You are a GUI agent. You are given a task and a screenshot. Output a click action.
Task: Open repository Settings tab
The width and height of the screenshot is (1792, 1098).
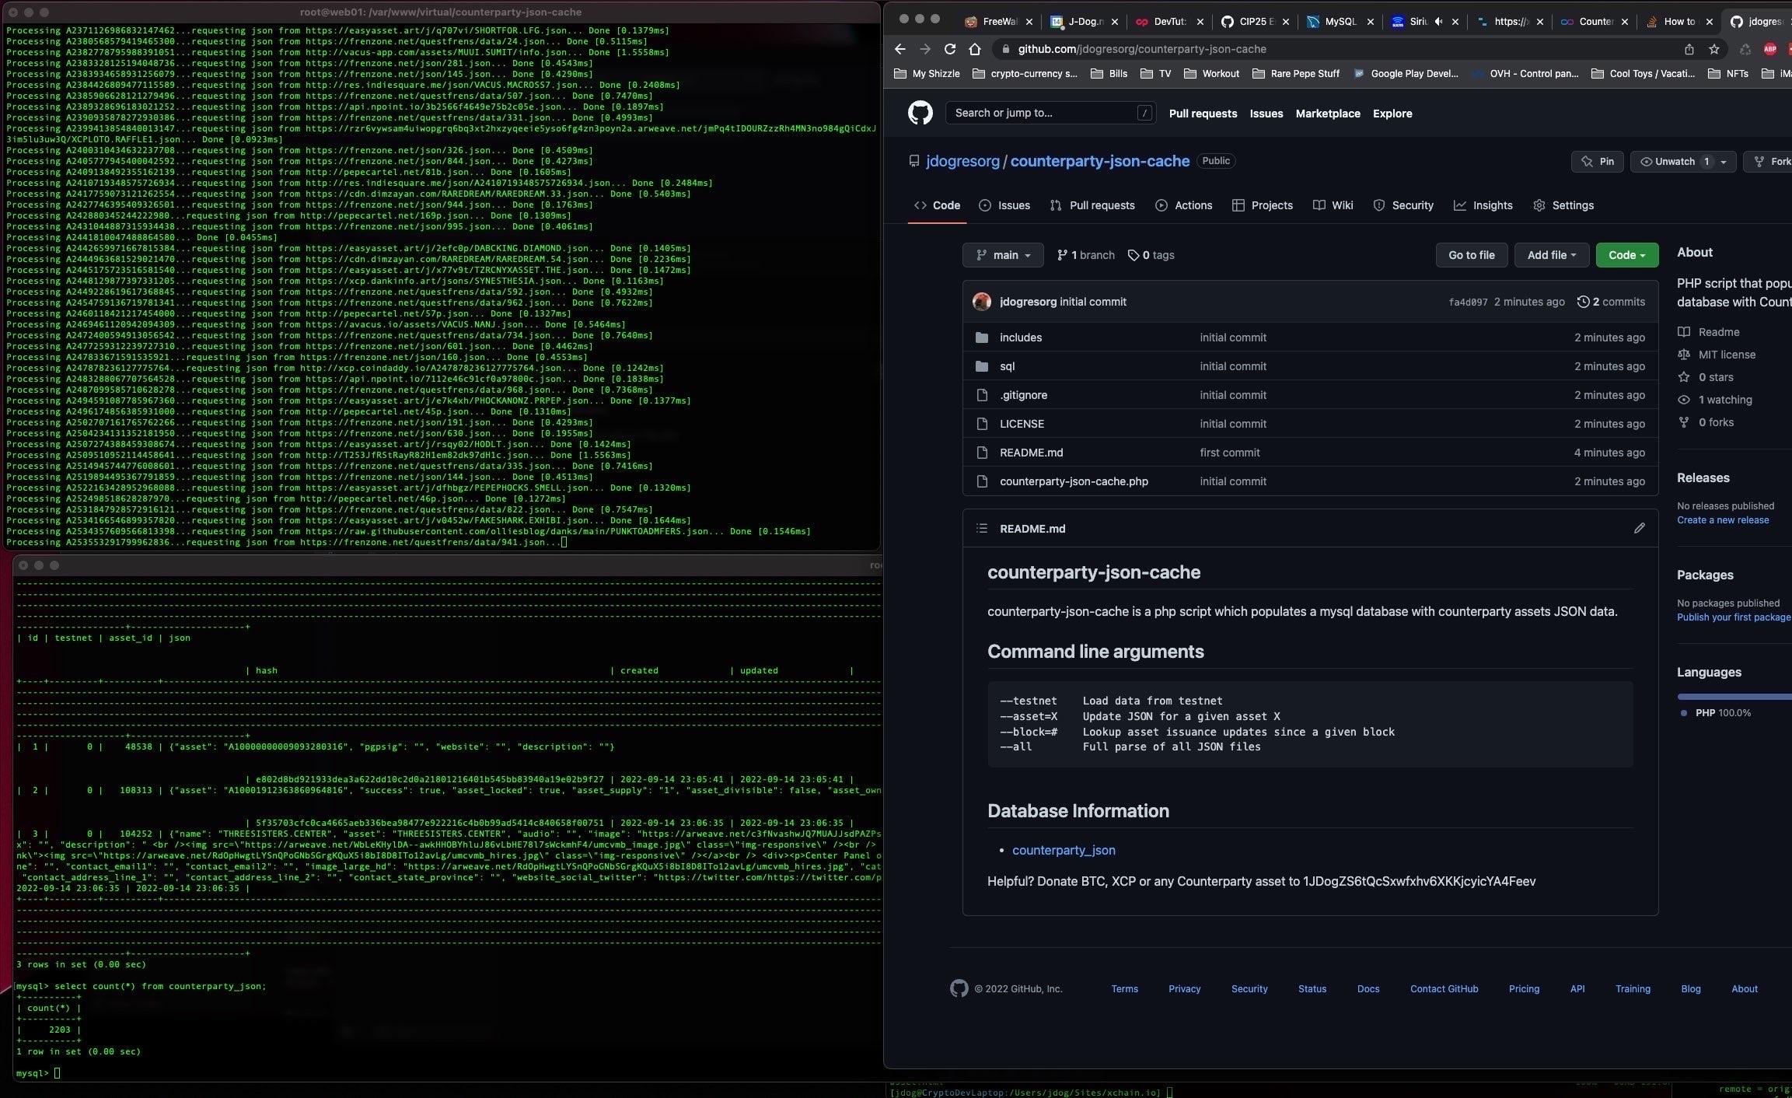click(x=1563, y=205)
